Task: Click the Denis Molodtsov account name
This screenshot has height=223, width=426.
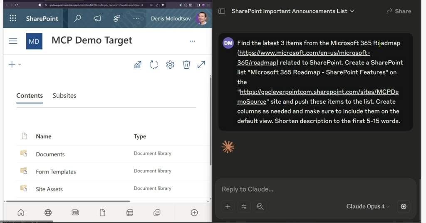Action: click(x=171, y=18)
